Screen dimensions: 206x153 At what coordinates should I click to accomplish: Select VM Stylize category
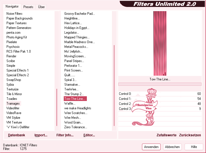coord(13,118)
